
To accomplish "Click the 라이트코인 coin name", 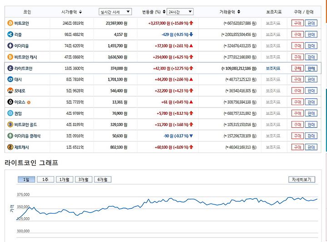I will [23, 68].
